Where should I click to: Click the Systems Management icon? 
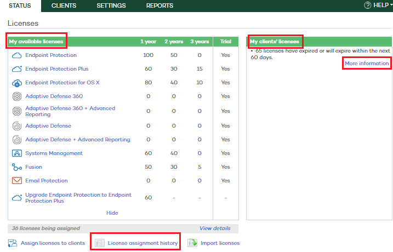click(x=17, y=153)
